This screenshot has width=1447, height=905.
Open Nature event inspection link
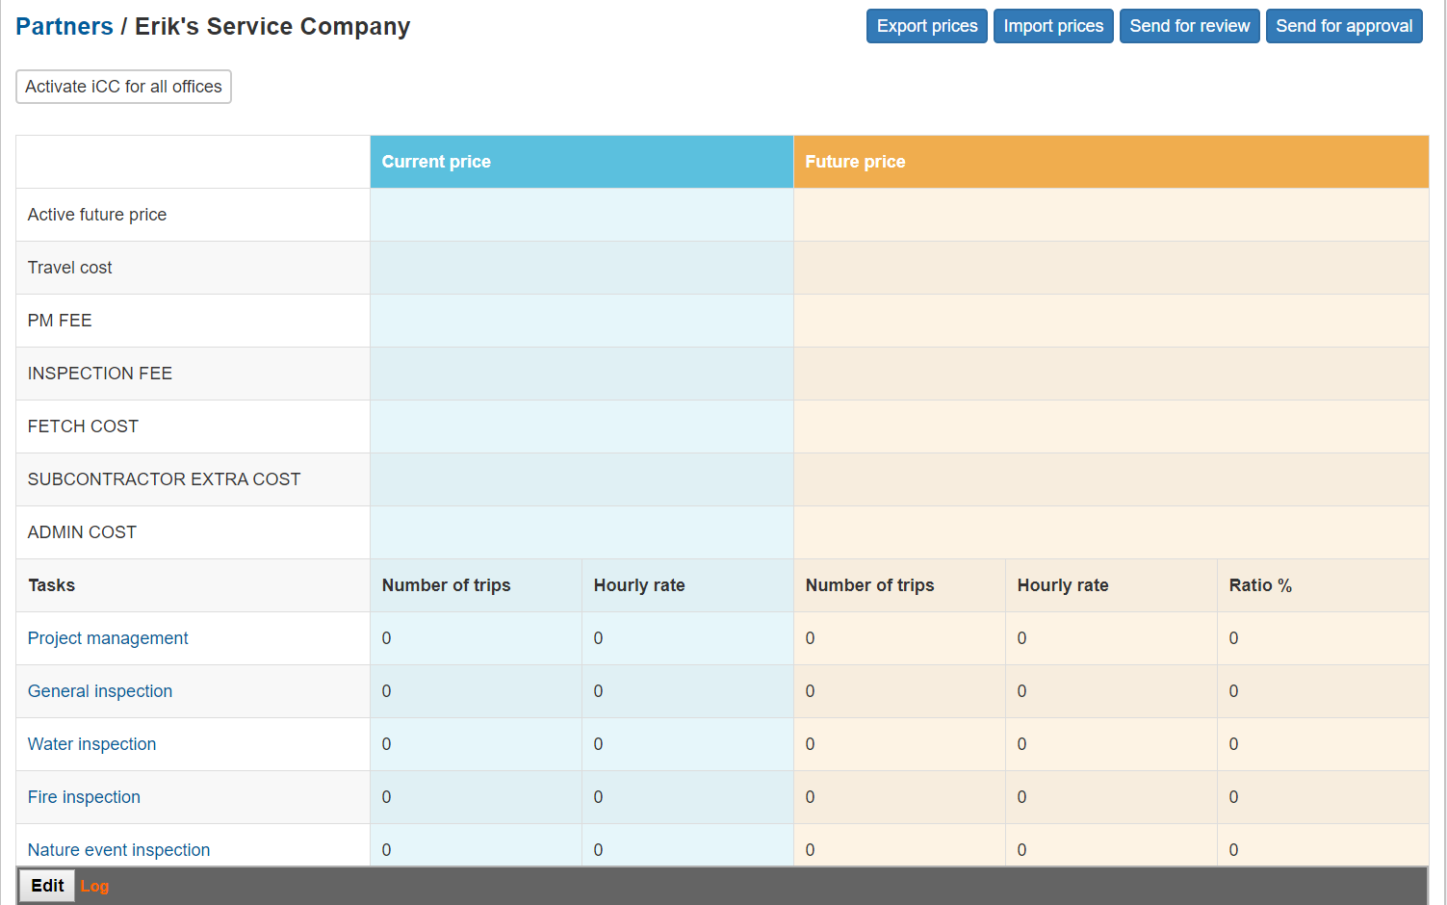tap(118, 850)
